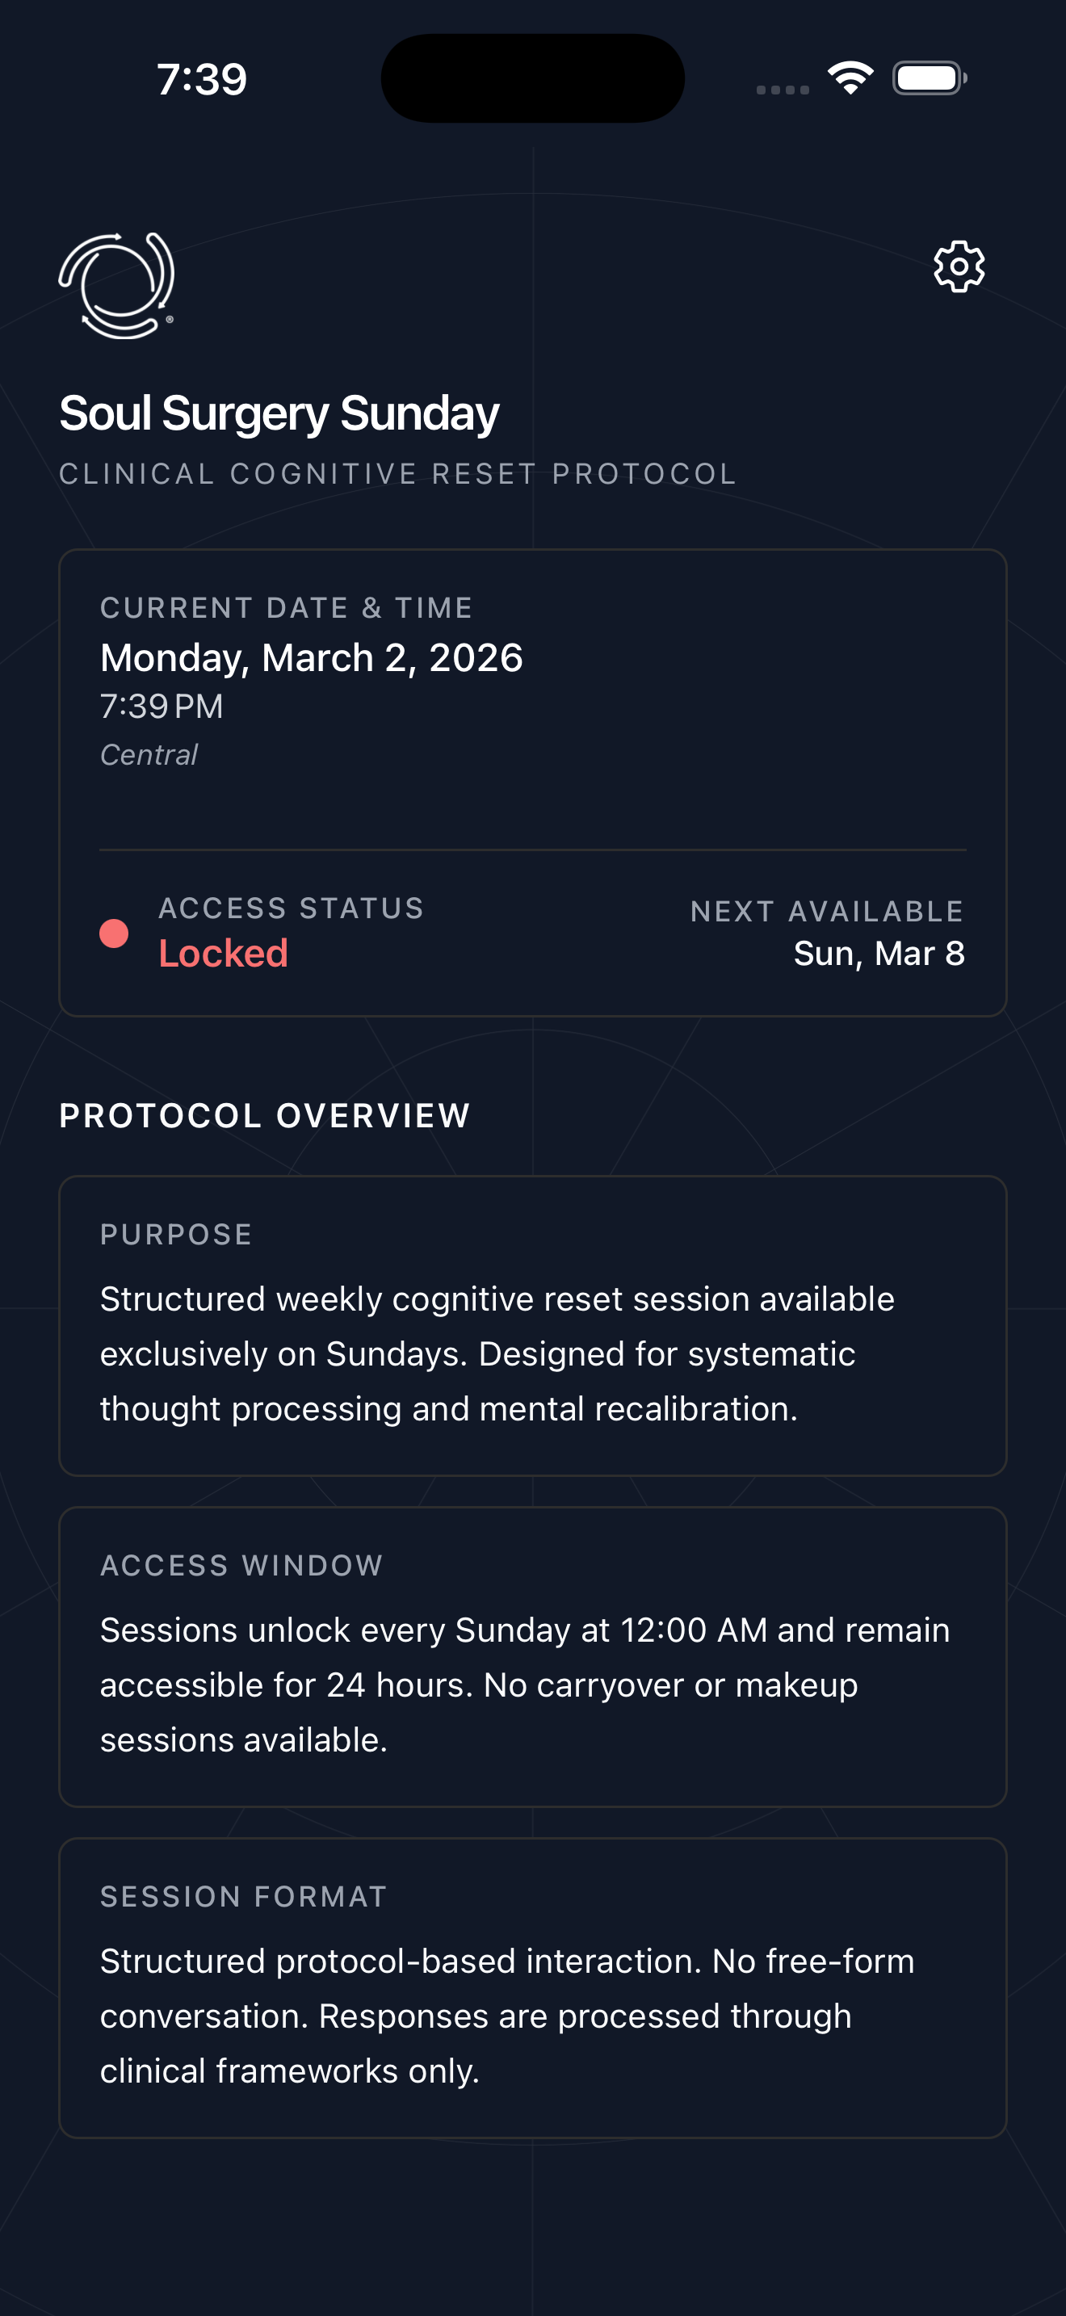The width and height of the screenshot is (1066, 2316).
Task: Tap the circular Soul Surgery logo
Action: 117,286
